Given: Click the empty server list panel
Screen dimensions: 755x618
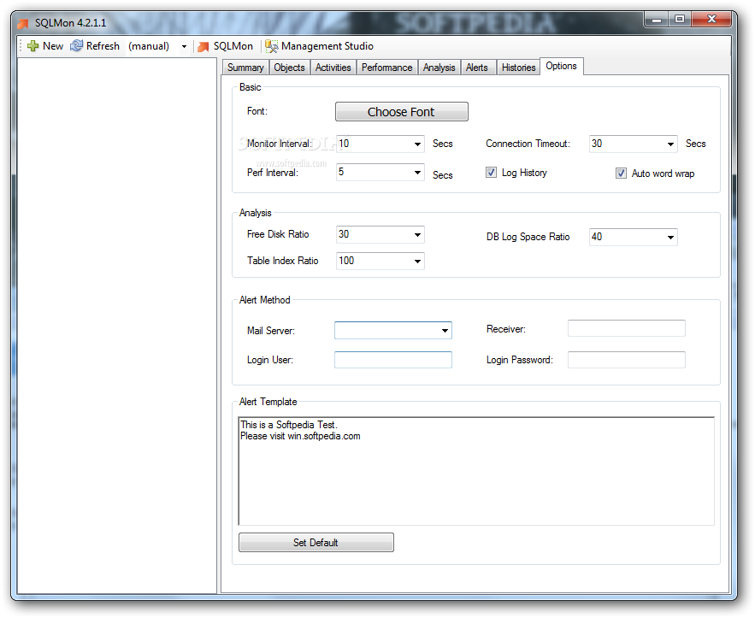Looking at the screenshot, I should [x=117, y=326].
